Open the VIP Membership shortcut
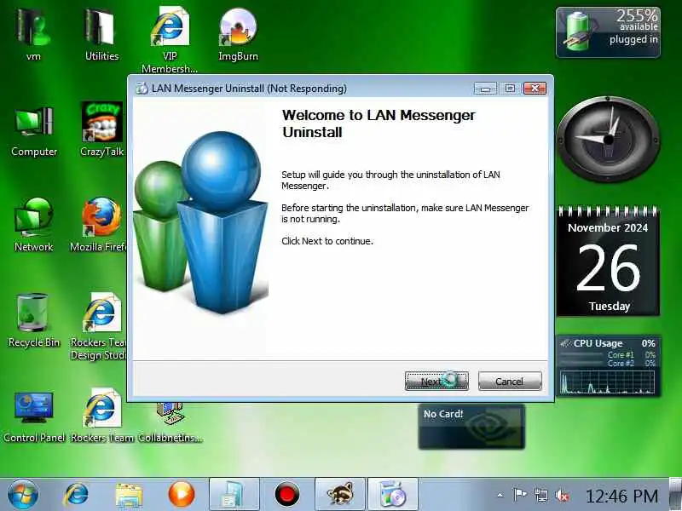Viewport: 682px width, 511px height. [170, 40]
